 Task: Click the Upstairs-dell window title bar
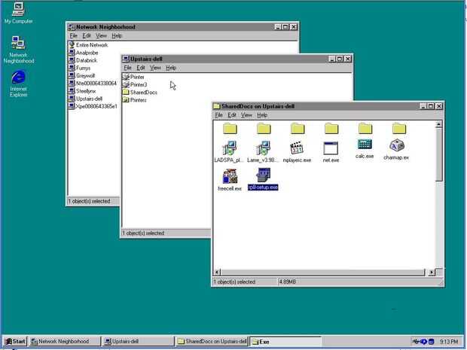(237, 59)
